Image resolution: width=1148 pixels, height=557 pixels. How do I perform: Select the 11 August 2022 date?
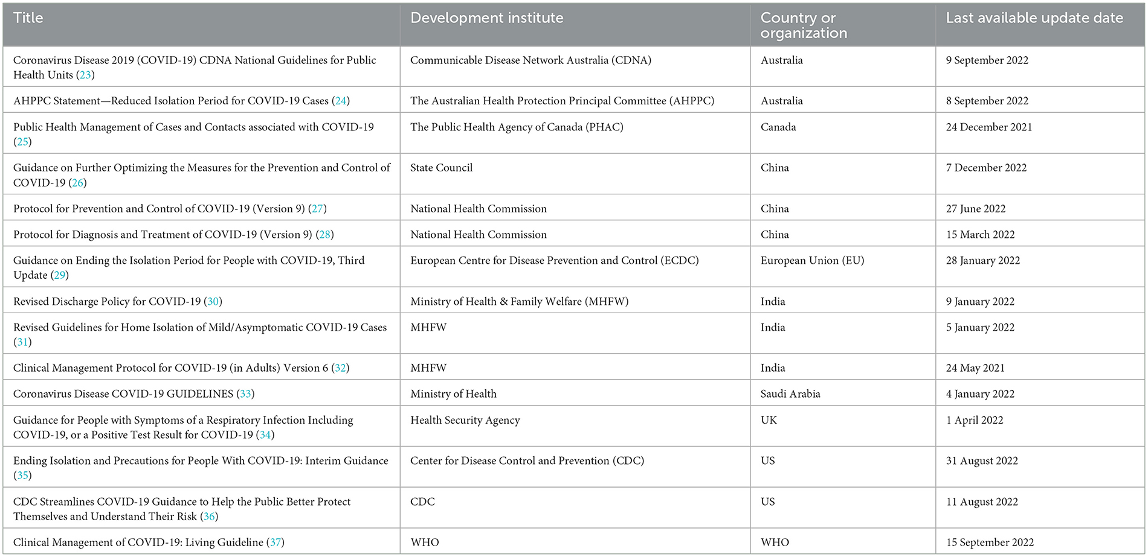[x=982, y=502]
